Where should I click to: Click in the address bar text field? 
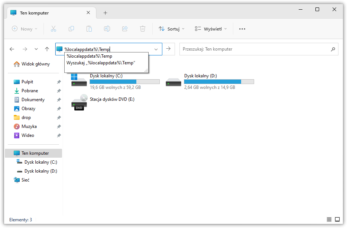click(x=108, y=49)
